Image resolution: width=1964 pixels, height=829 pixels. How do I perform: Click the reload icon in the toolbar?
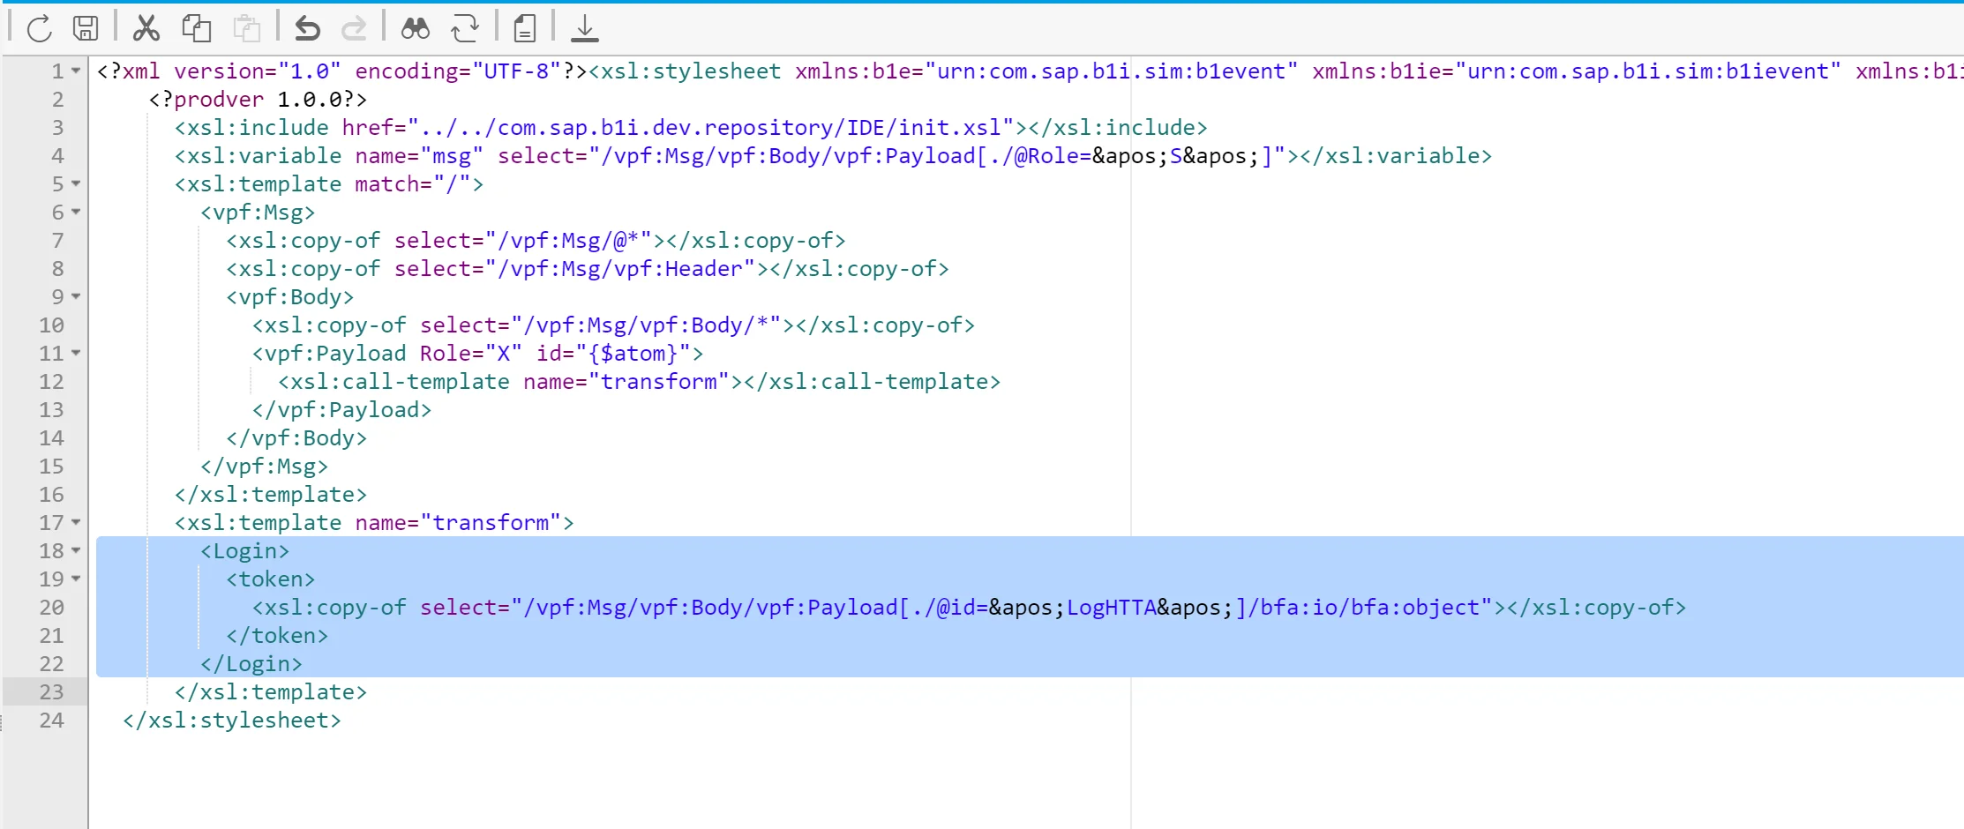[x=40, y=28]
